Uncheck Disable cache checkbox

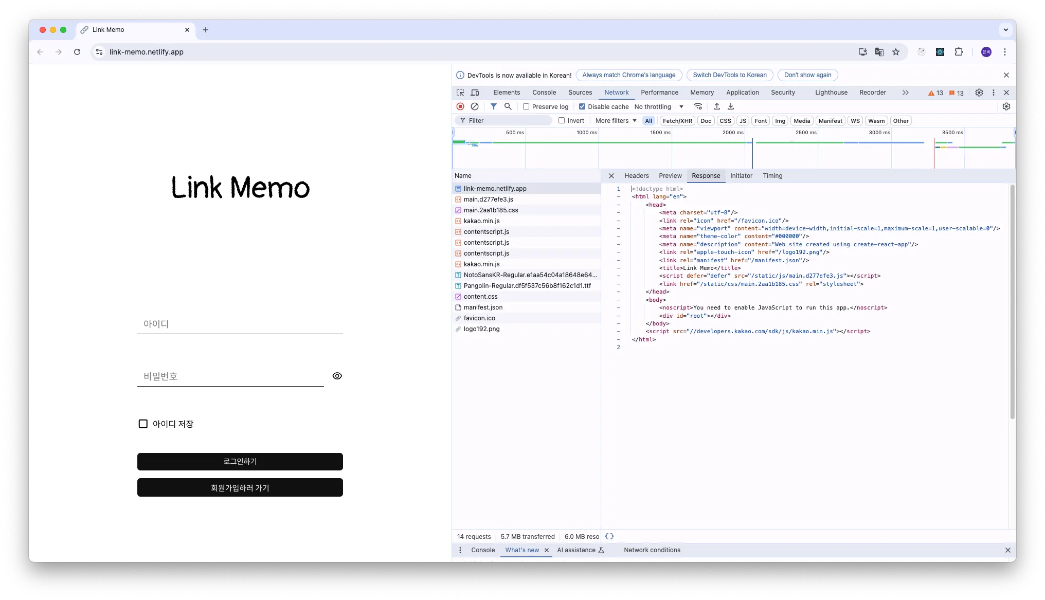[x=582, y=106]
